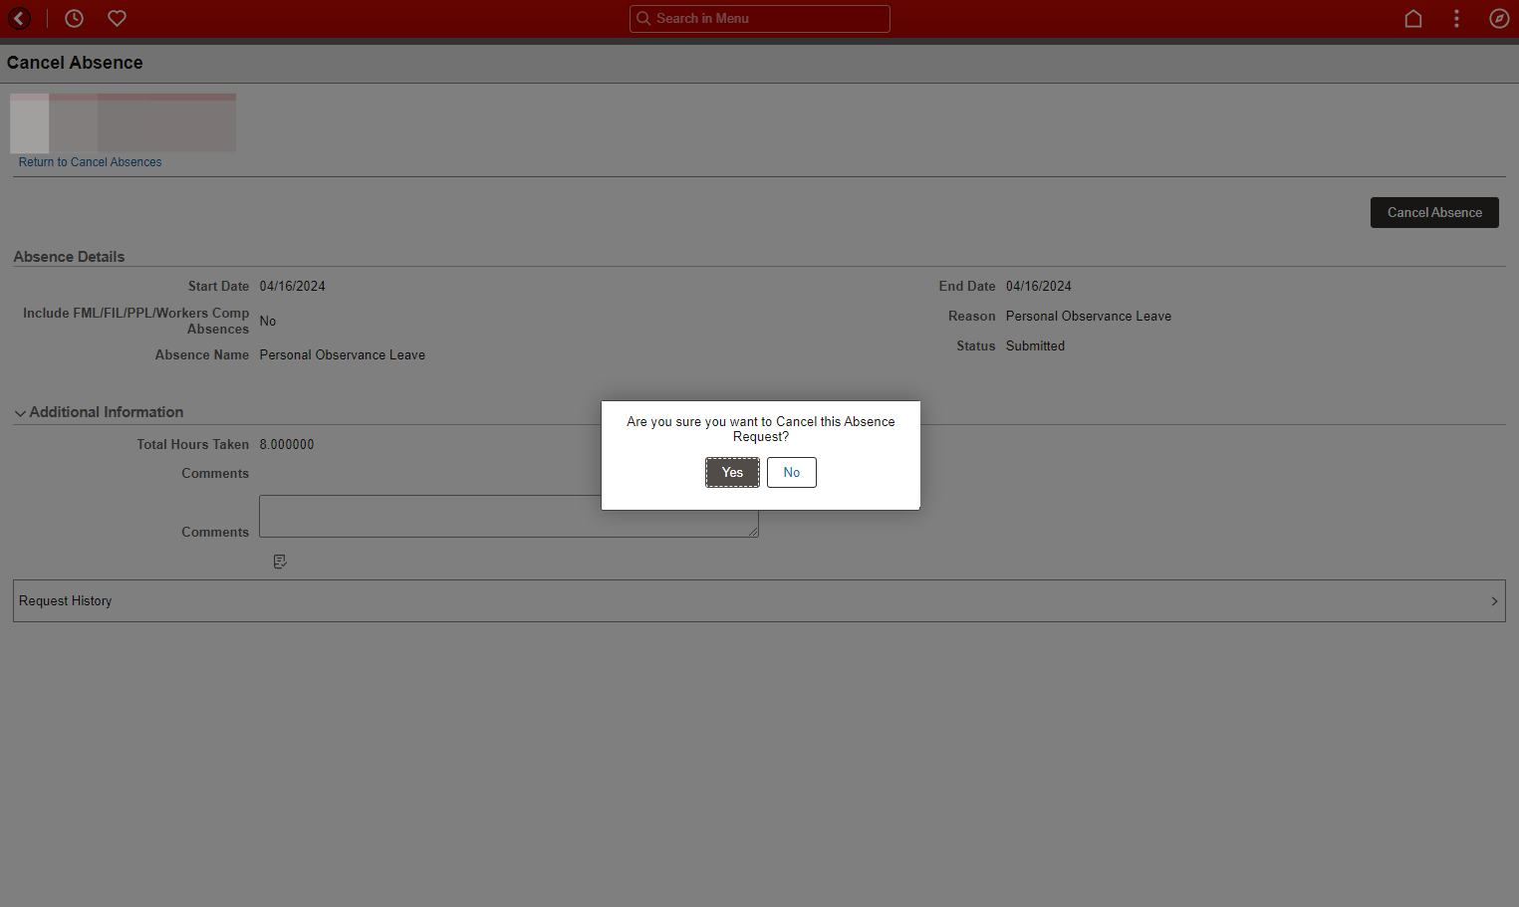This screenshot has height=907, width=1519.
Task: Open the recently visited clock icon
Action: point(74,18)
